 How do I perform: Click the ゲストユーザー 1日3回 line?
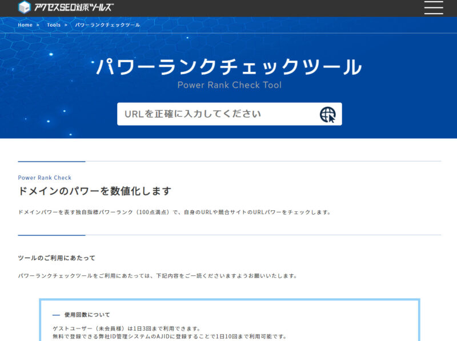click(127, 328)
